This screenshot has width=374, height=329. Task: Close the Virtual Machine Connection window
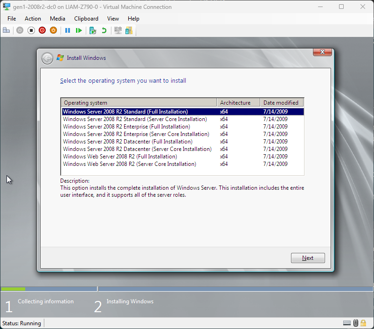[x=363, y=7]
